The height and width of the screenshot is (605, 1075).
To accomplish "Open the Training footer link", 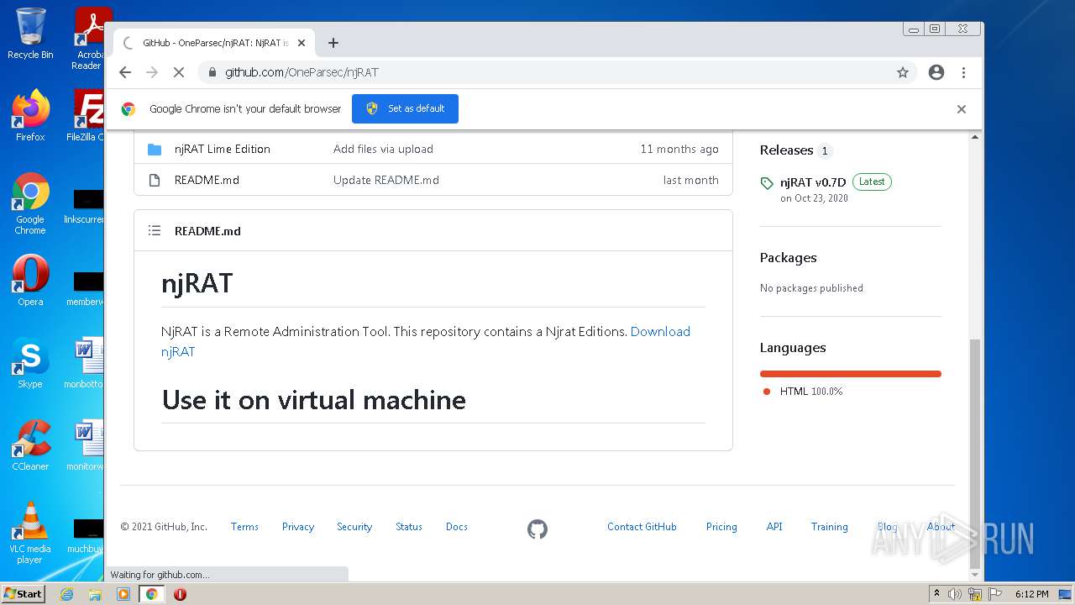I will pos(829,527).
